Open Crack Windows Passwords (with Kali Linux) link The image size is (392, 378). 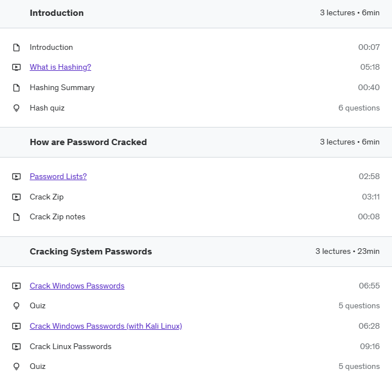pyautogui.click(x=106, y=326)
